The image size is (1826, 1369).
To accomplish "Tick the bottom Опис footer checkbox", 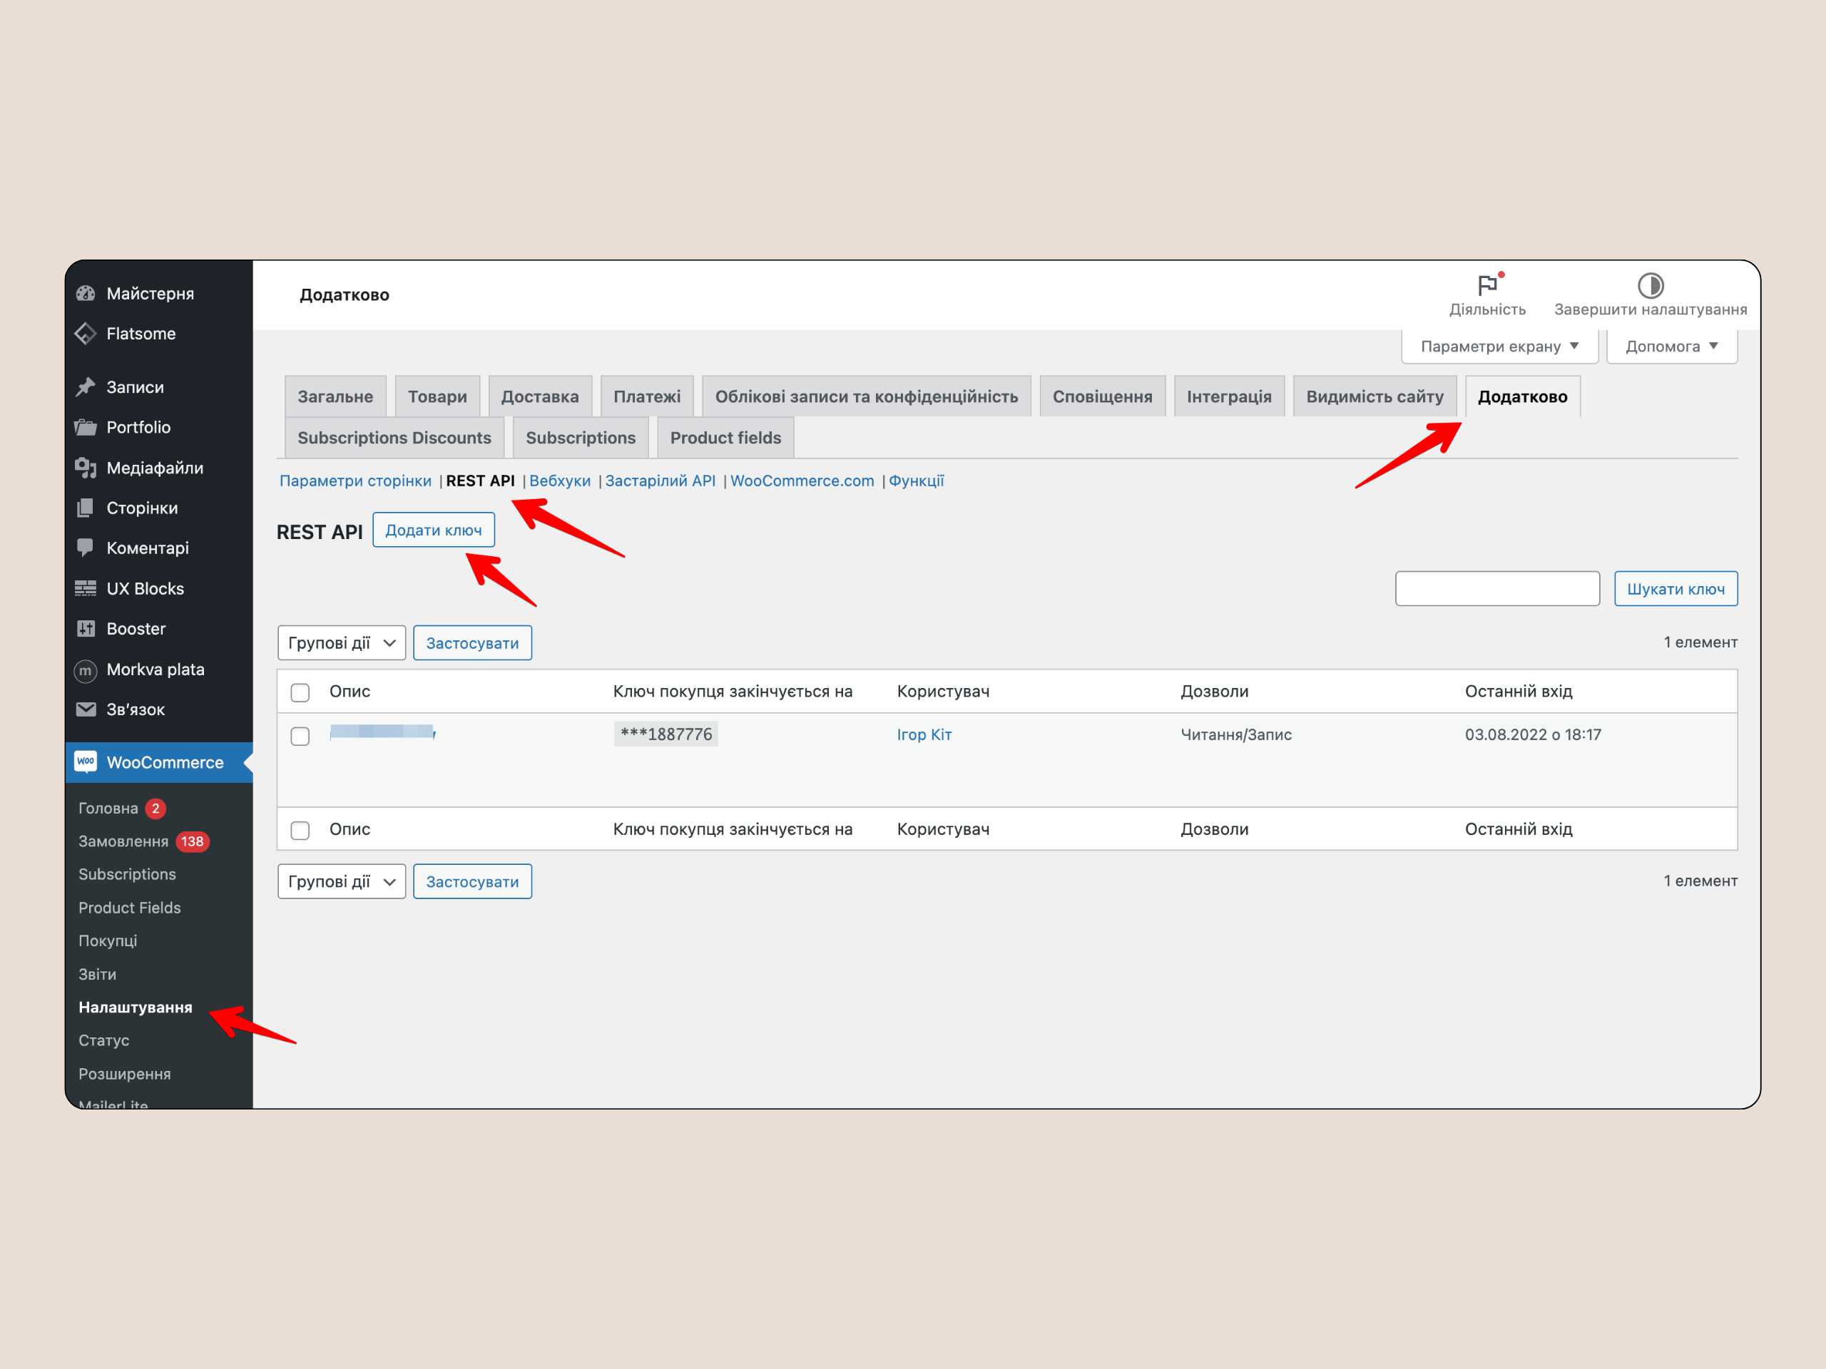I will (300, 830).
